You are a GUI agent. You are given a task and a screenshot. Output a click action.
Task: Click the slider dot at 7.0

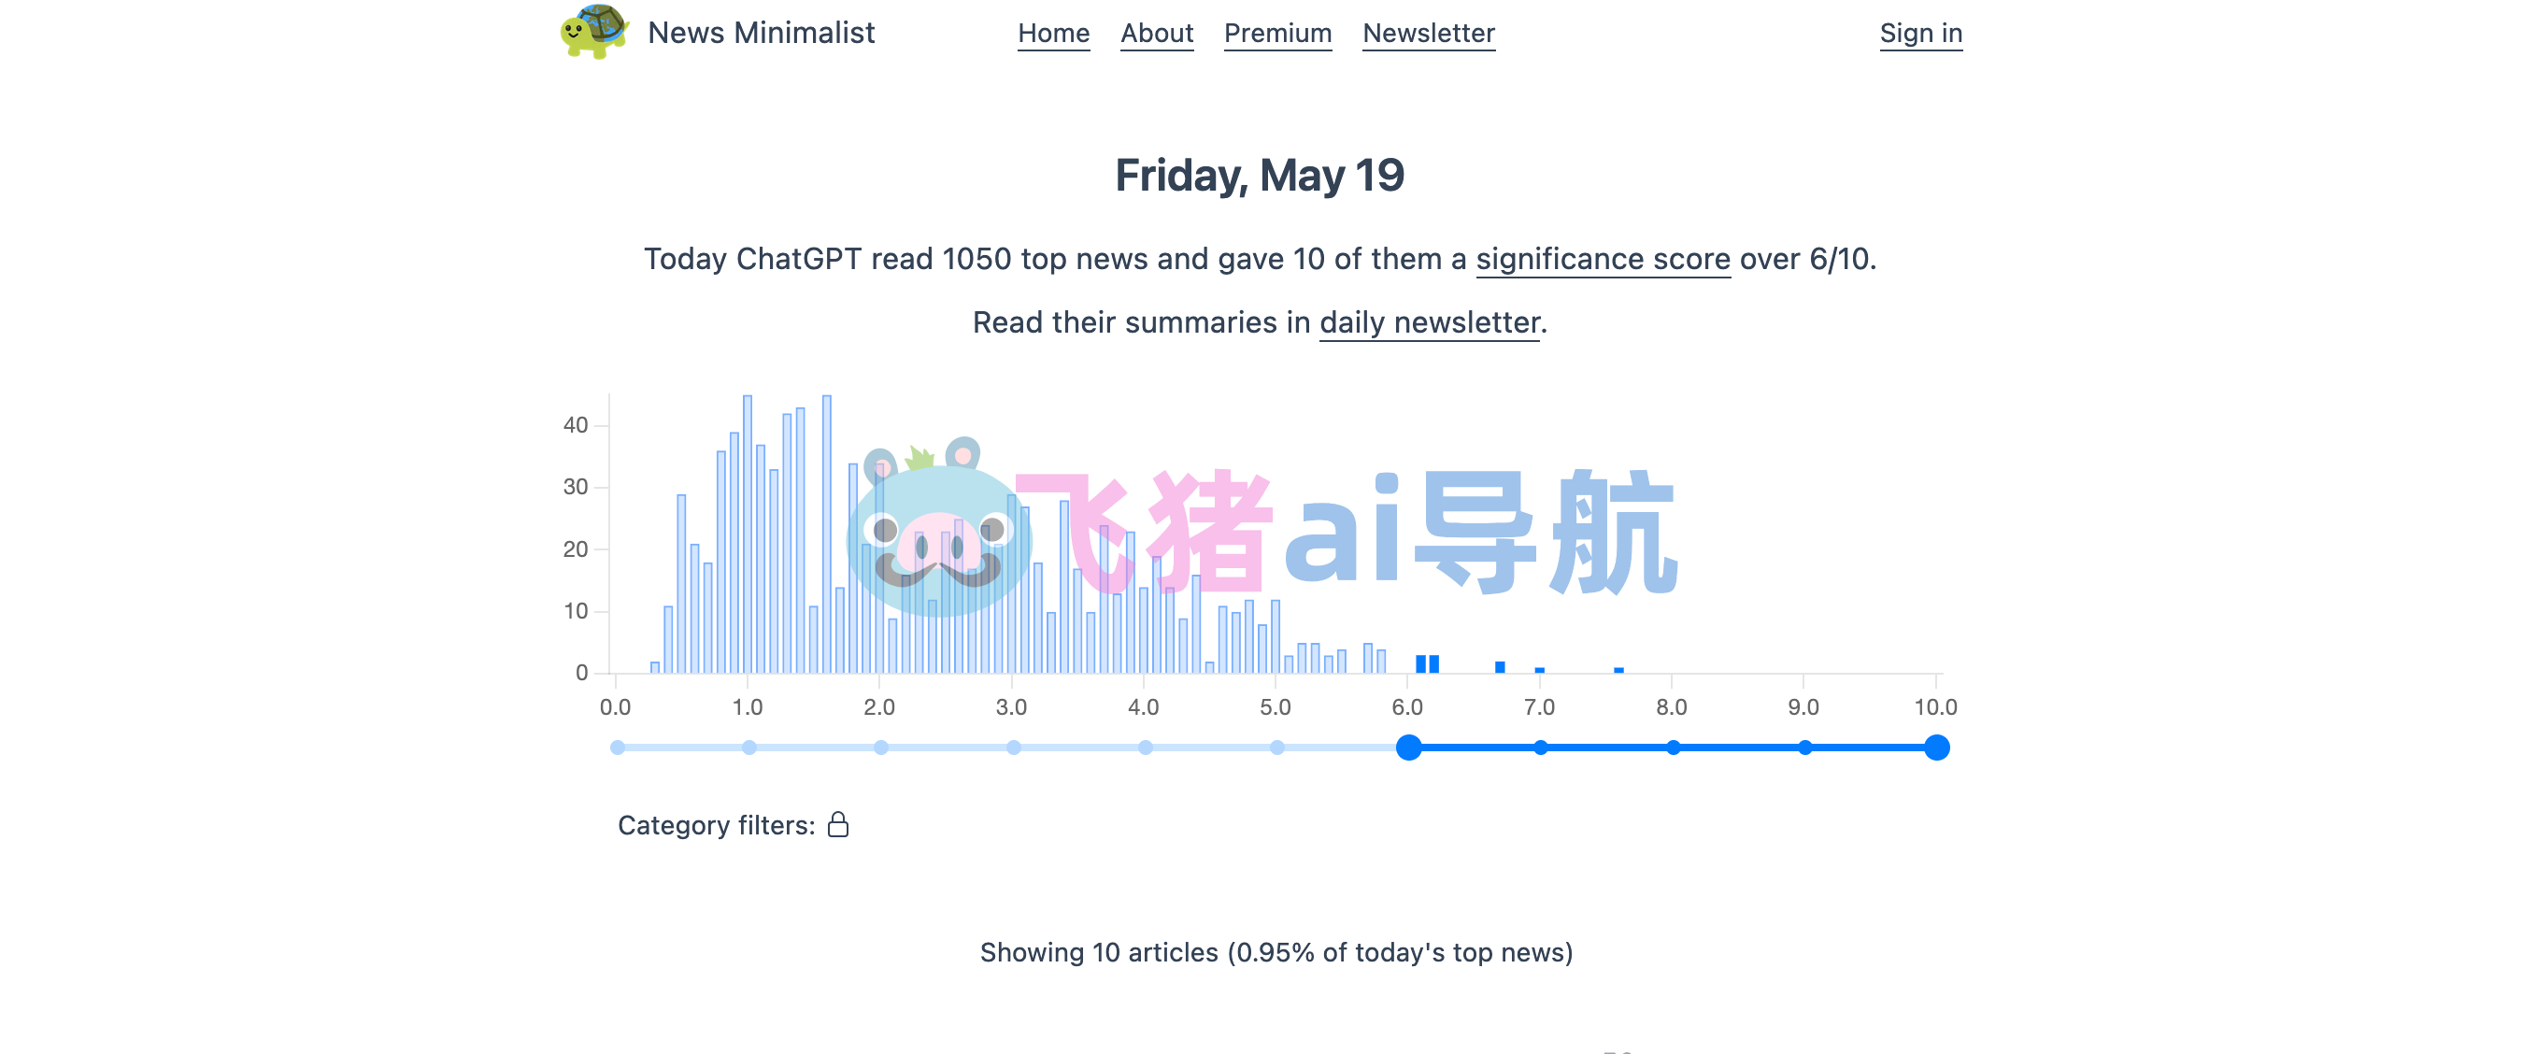(x=1541, y=748)
